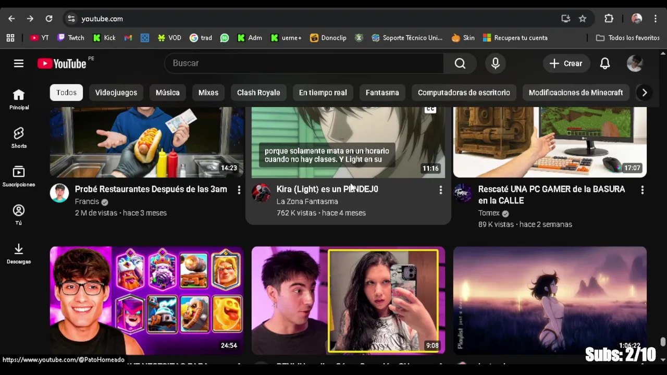Show more filter chips with right arrow
This screenshot has height=375, width=667.
point(645,93)
